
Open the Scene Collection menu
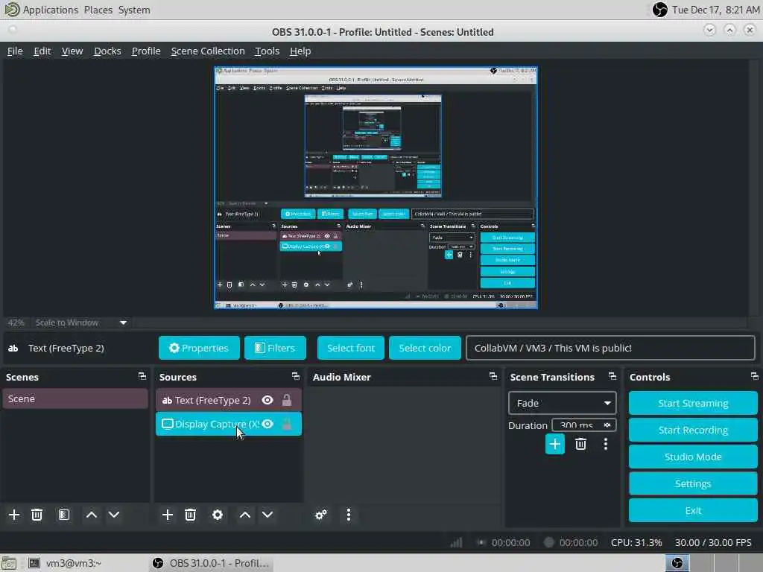208,51
